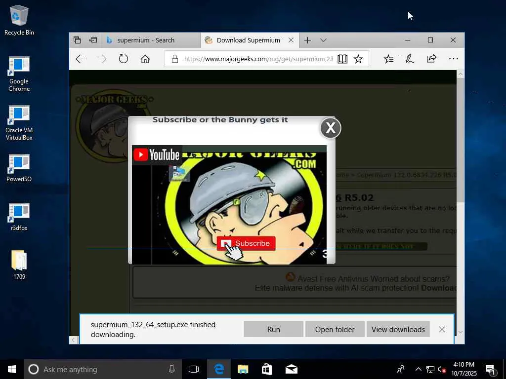Click the page vertical scrollbar thumb

[x=461, y=140]
